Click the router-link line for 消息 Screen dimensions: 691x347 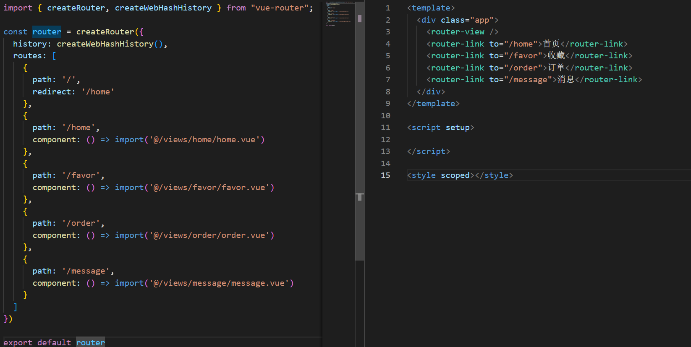[534, 80]
